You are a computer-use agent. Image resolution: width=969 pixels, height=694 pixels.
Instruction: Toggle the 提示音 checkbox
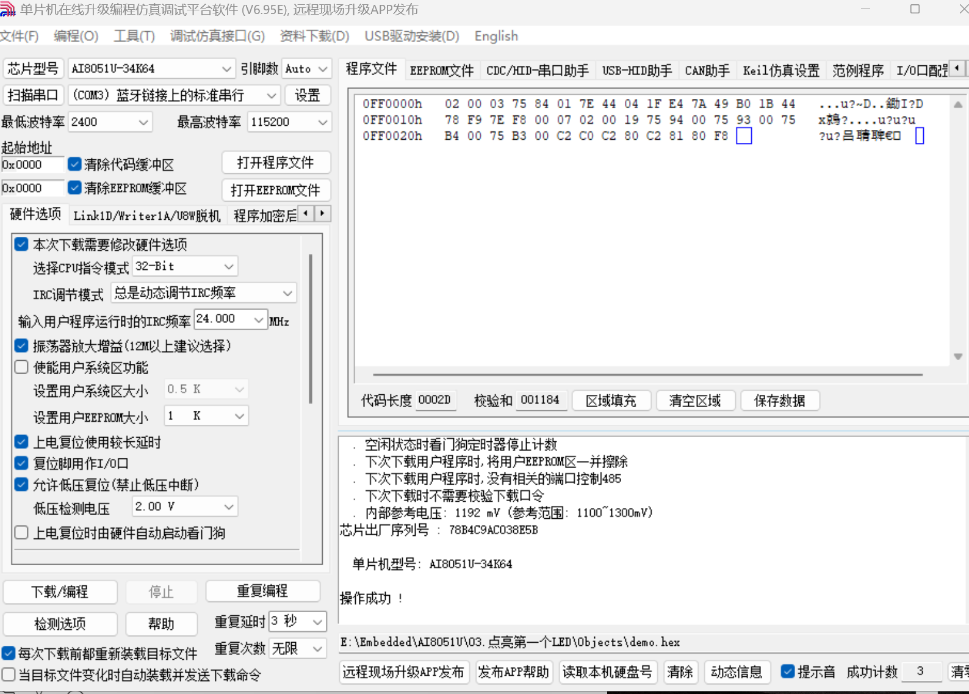point(788,671)
